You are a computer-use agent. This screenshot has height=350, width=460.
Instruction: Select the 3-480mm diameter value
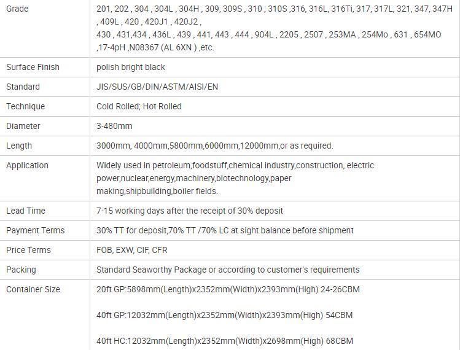click(x=114, y=126)
